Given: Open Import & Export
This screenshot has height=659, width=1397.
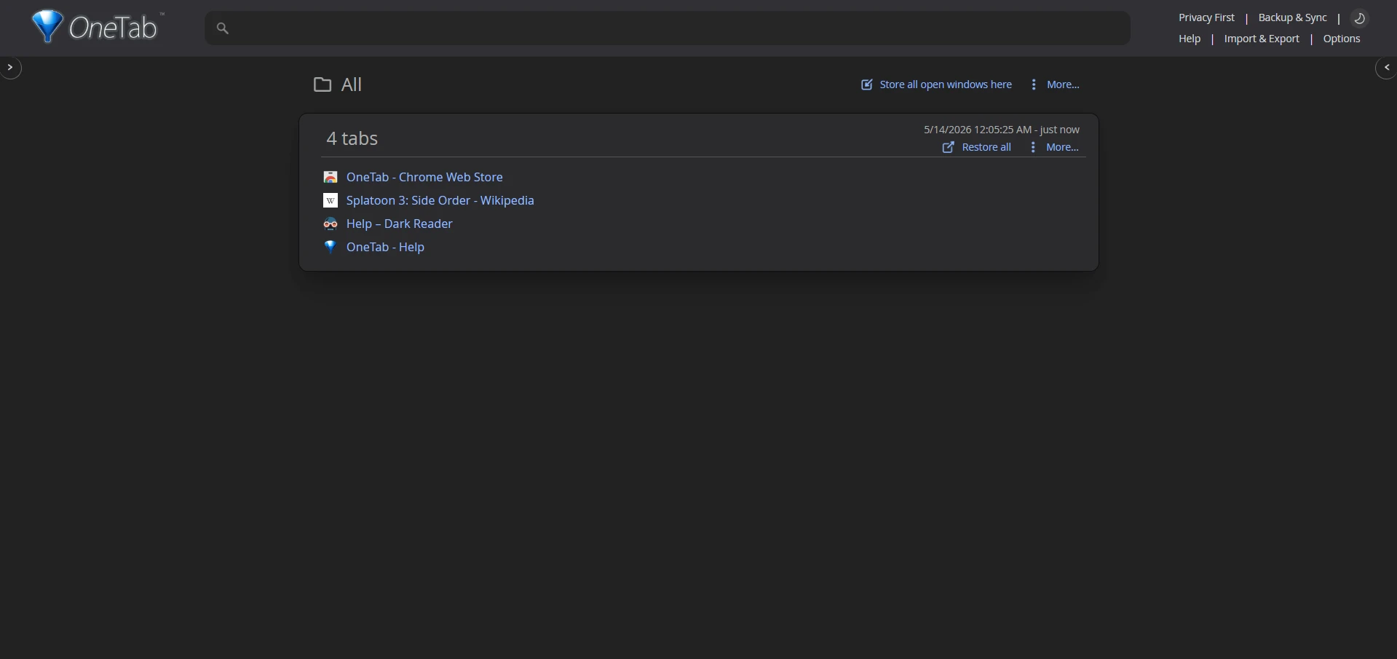Looking at the screenshot, I should pos(1262,39).
